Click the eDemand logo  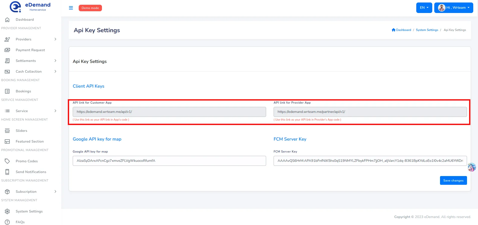tap(30, 7)
